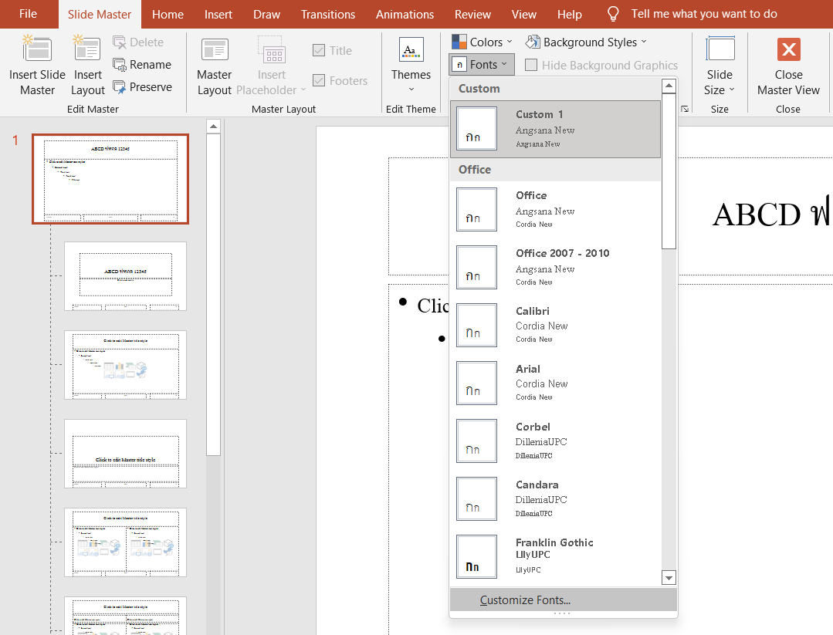Switch to the Draw tab

[x=266, y=15]
